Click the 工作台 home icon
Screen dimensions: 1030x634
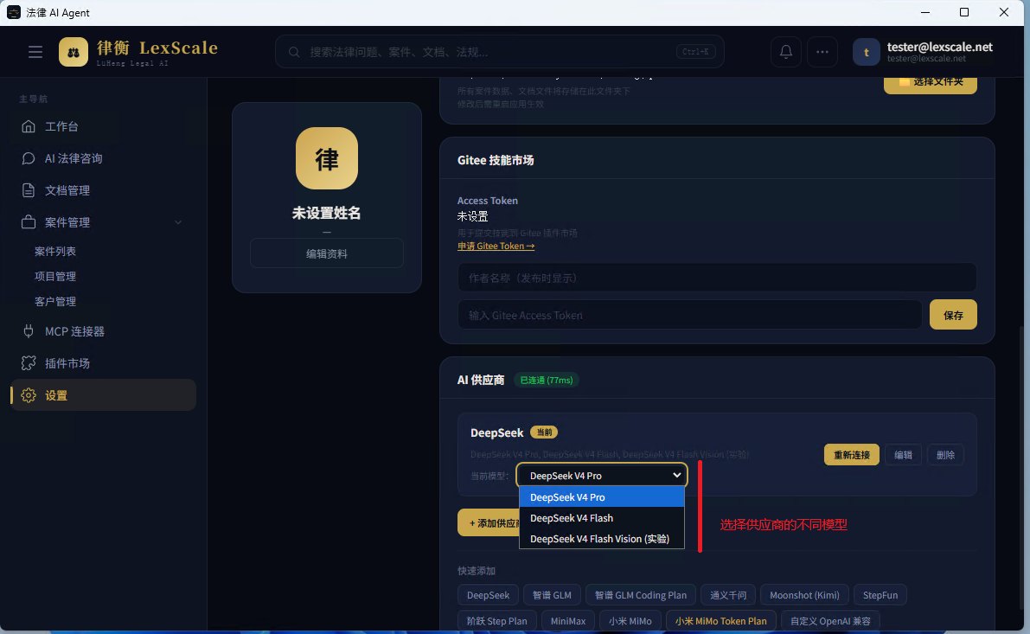click(x=29, y=126)
